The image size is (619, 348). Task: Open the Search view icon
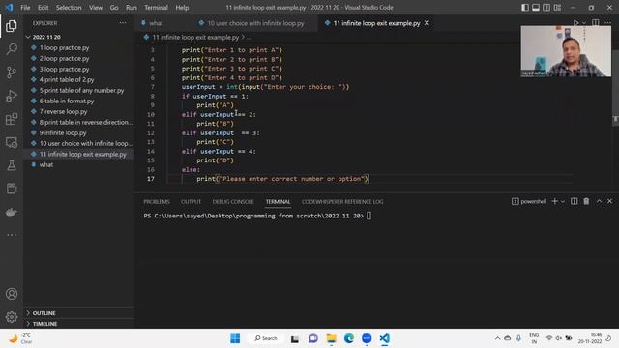coord(12,49)
